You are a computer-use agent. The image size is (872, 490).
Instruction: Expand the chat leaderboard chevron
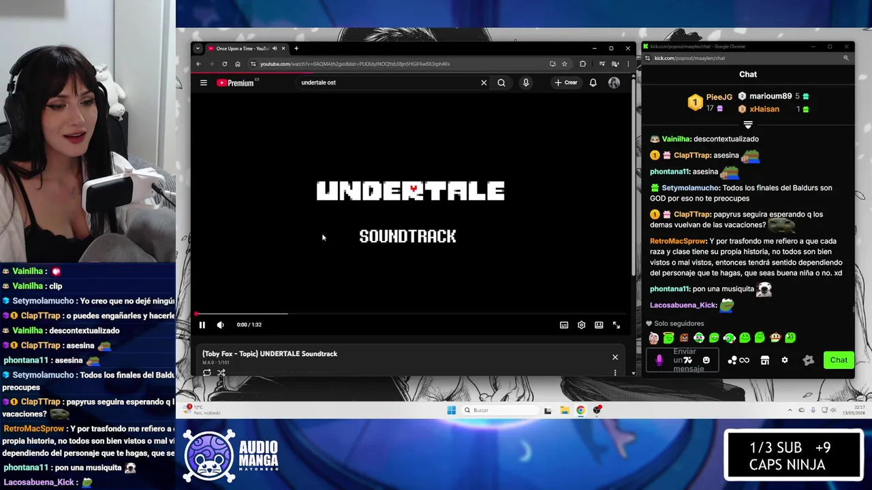[748, 125]
